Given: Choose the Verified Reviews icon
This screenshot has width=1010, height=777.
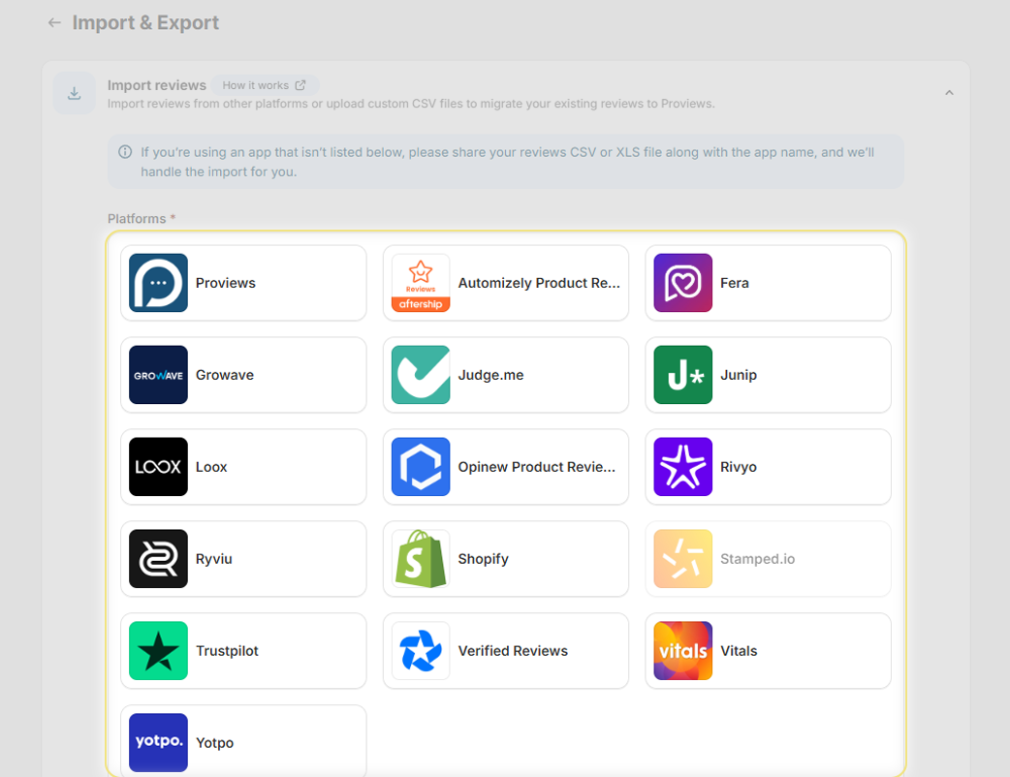Looking at the screenshot, I should click(x=420, y=650).
